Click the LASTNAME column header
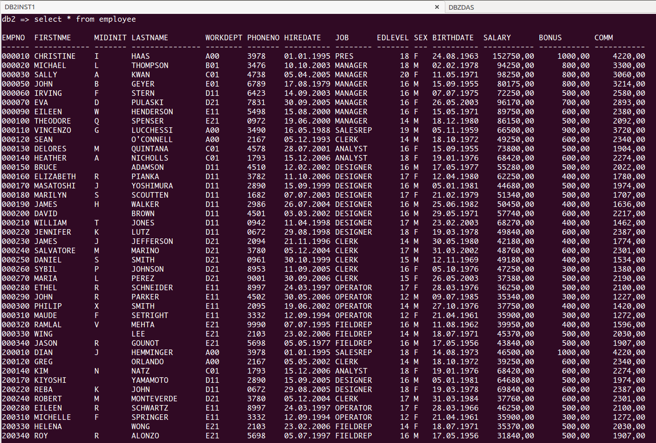Image resolution: width=656 pixels, height=443 pixels. pos(150,37)
